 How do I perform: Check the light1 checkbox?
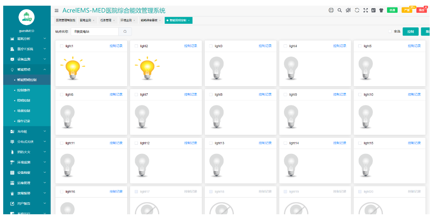[x=62, y=46]
